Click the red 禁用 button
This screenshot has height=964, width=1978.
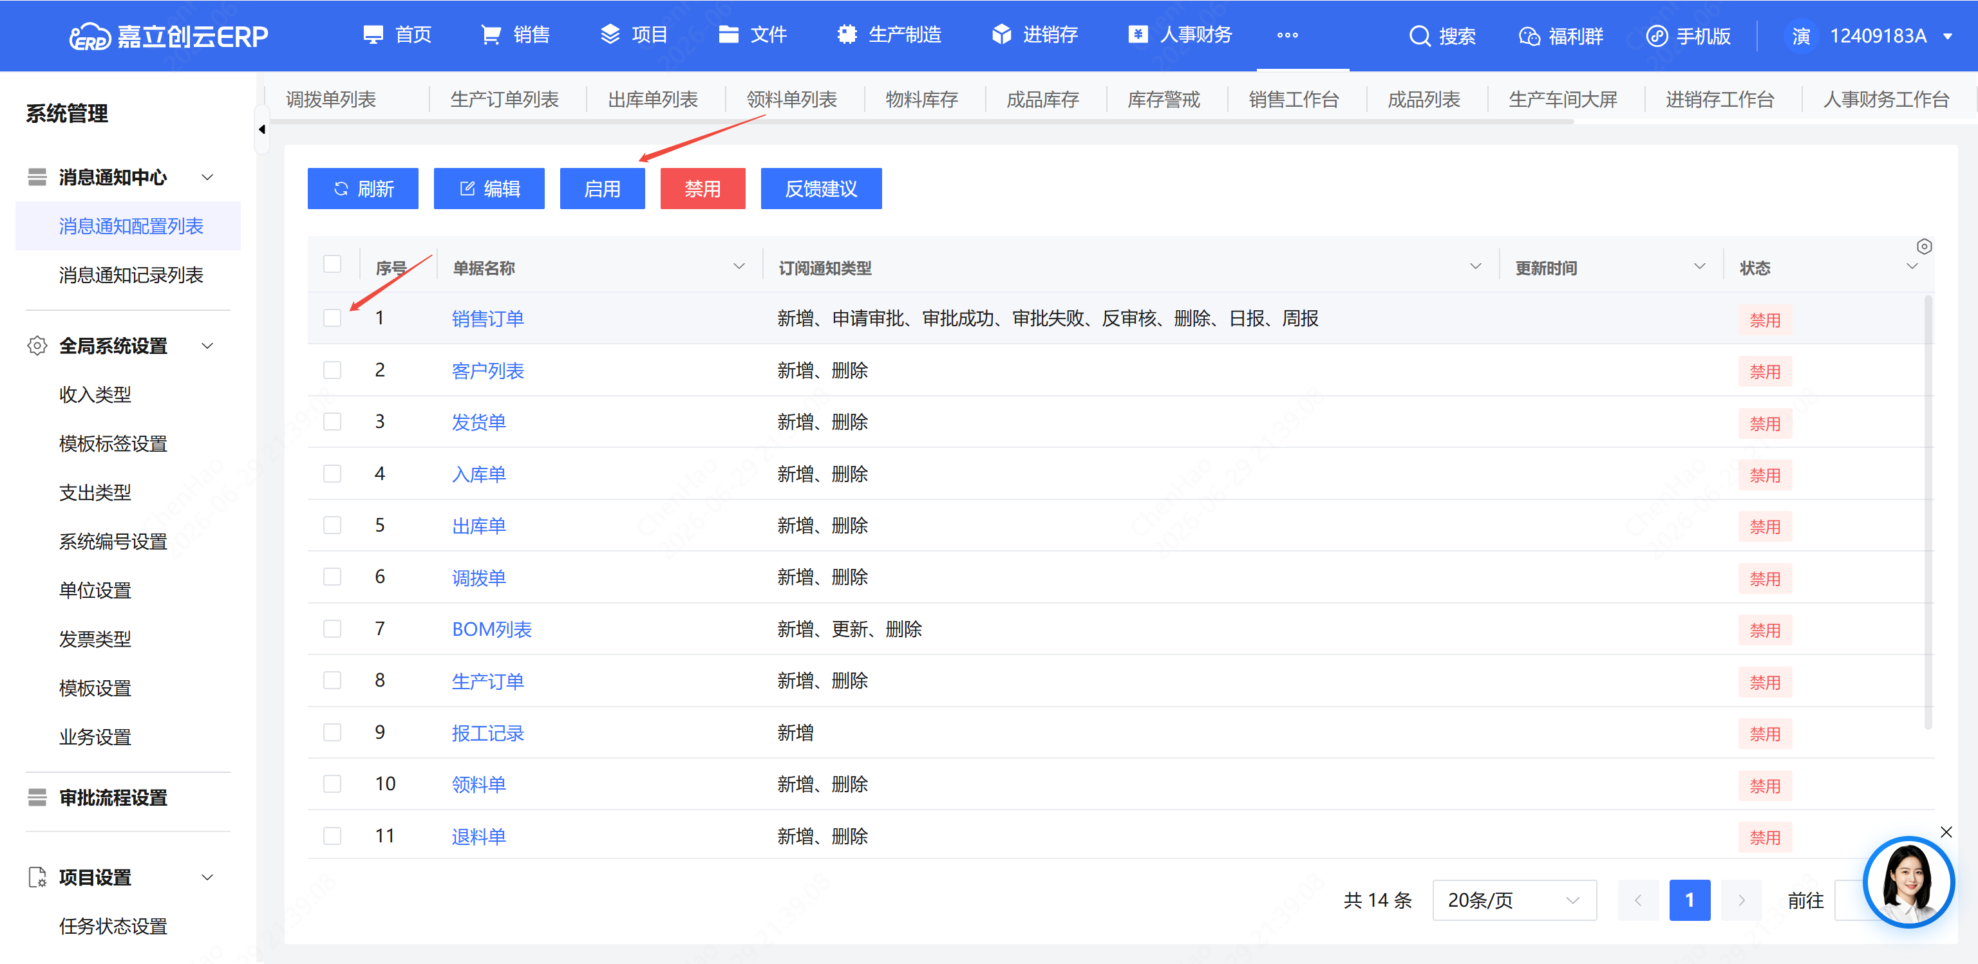coord(702,189)
